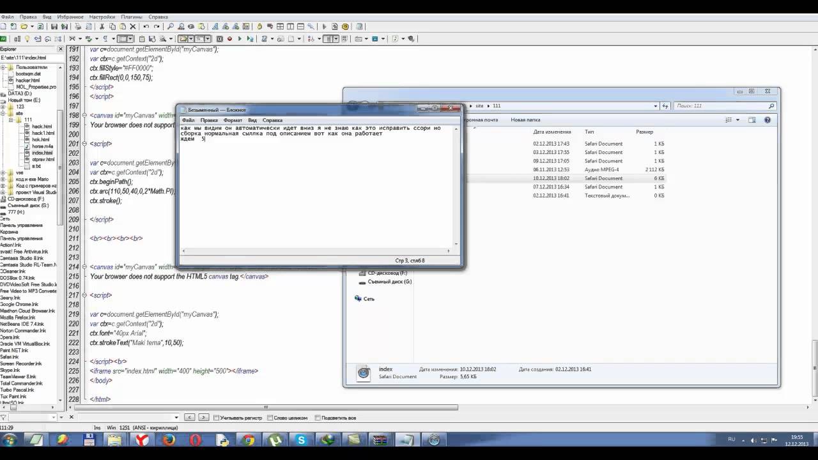Viewport: 818px width, 460px height.
Task: Expand the 'код и exe Mario' folder
Action: pos(3,180)
